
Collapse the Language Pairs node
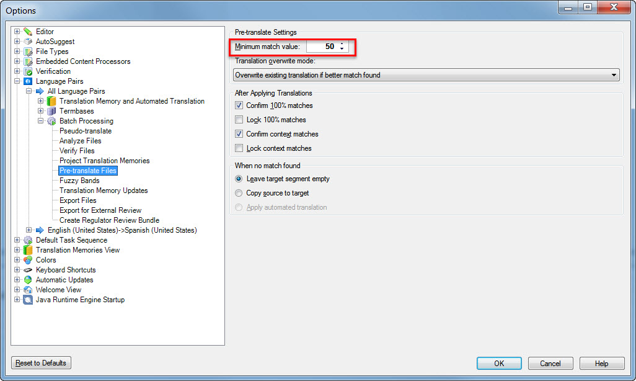coord(17,81)
